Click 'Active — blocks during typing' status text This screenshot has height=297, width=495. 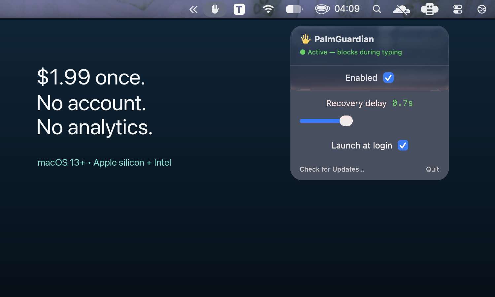point(355,52)
